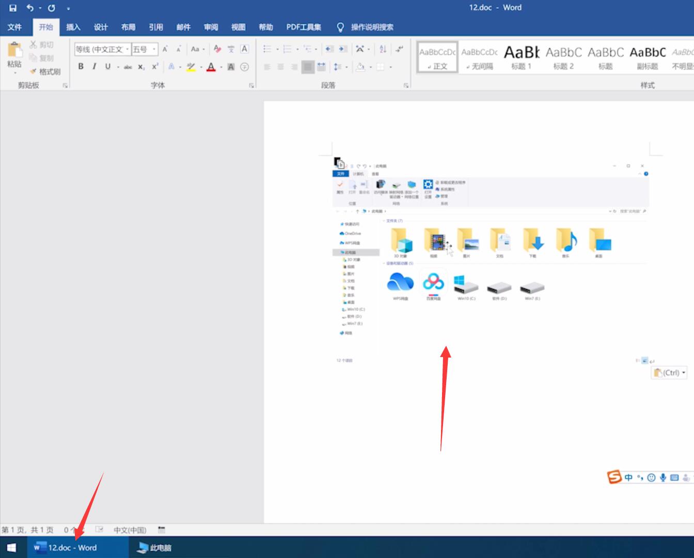Center the paragraph

click(x=281, y=67)
